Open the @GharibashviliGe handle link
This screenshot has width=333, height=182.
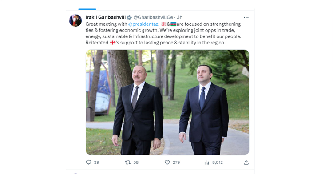click(x=153, y=17)
